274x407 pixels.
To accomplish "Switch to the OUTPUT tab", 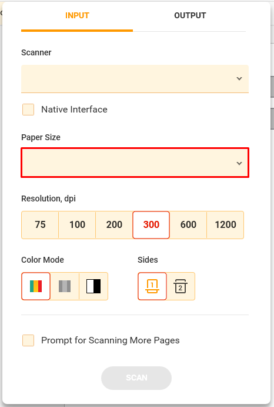I will pyautogui.click(x=190, y=15).
